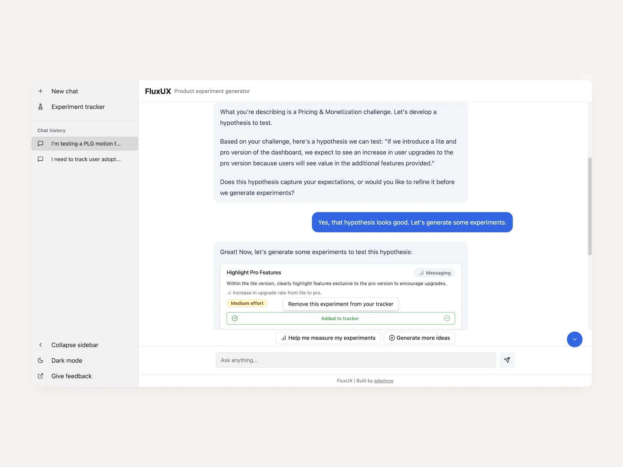Click the chat vertical scrollbar thumb

pos(590,206)
